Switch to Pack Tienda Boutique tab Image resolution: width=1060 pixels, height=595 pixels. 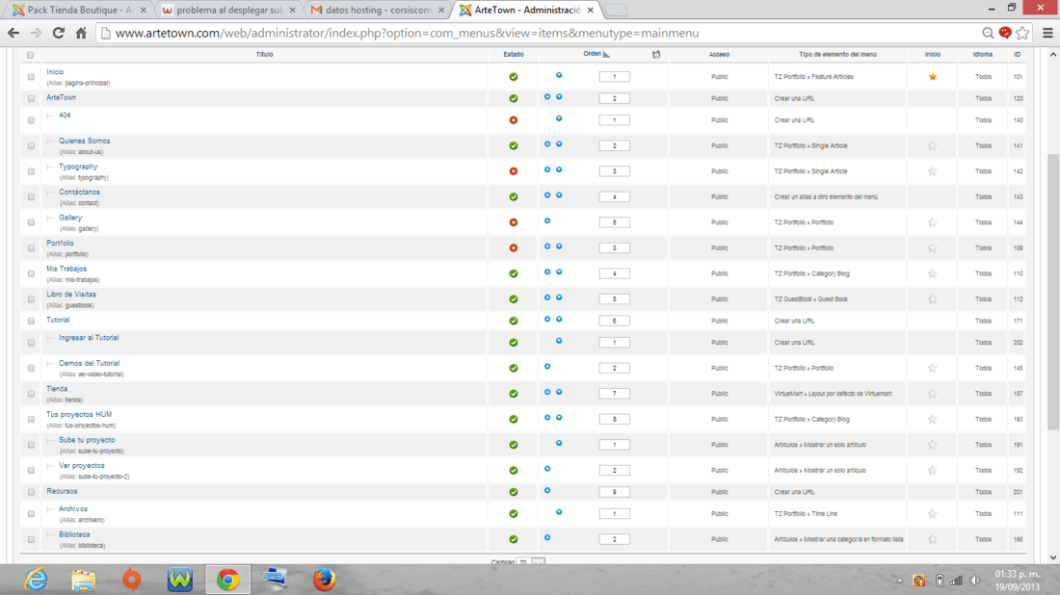[x=80, y=11]
